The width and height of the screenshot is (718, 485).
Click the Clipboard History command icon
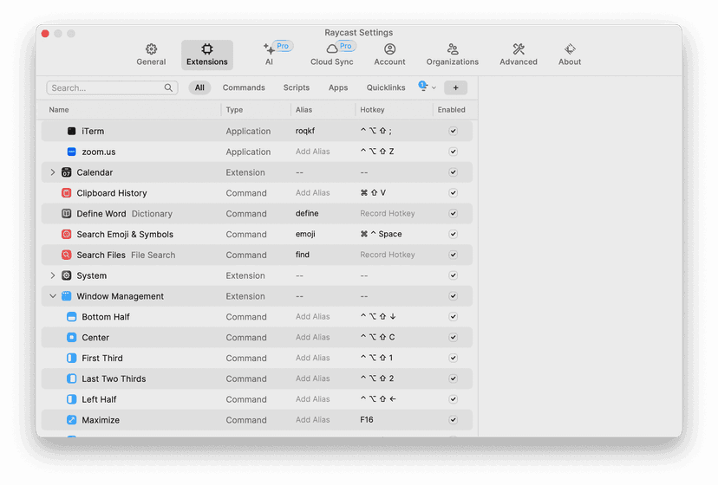pos(67,193)
